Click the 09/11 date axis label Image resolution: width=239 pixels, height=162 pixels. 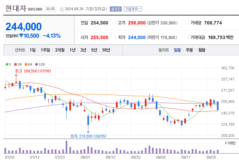[x=186, y=157]
